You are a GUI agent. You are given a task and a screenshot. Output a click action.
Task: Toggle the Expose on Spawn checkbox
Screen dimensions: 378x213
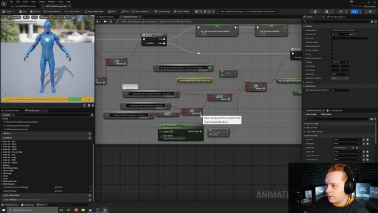click(x=332, y=50)
